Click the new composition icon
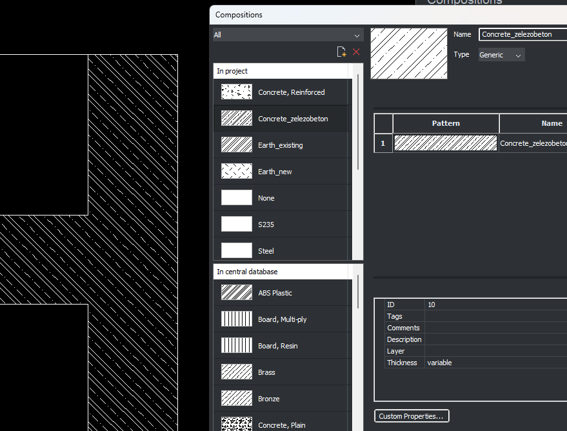This screenshot has height=431, width=567. [x=342, y=52]
